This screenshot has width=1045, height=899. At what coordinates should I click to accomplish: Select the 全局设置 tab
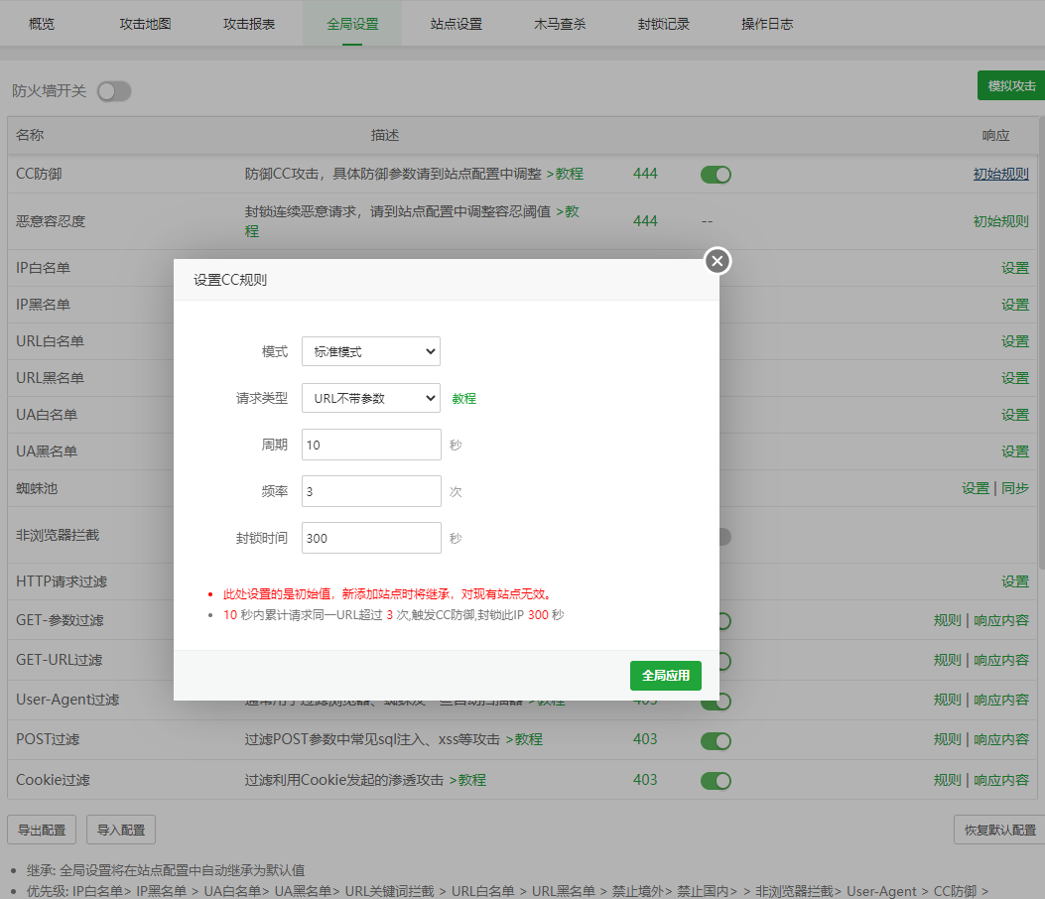[352, 24]
